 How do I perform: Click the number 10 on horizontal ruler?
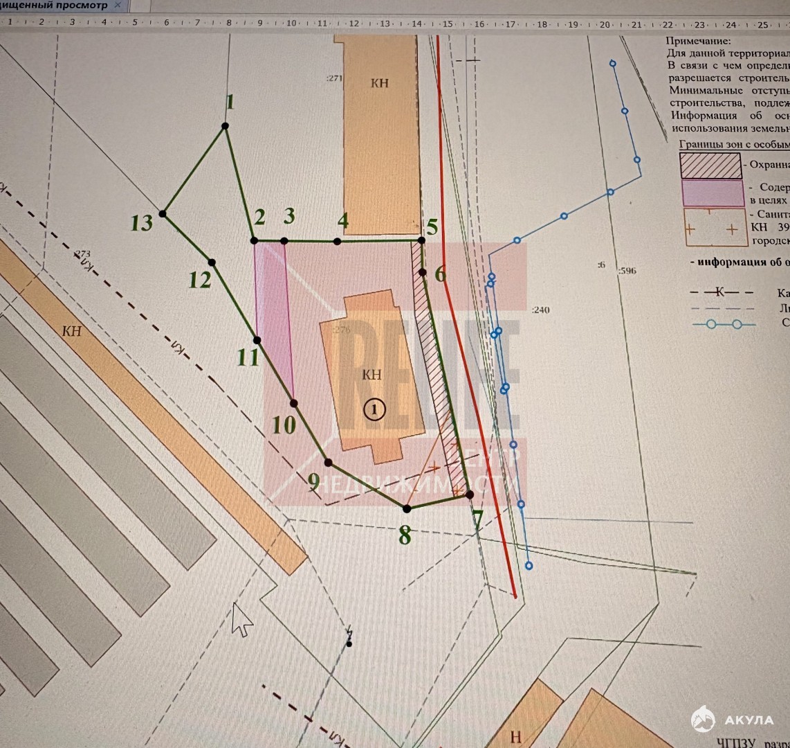291,23
